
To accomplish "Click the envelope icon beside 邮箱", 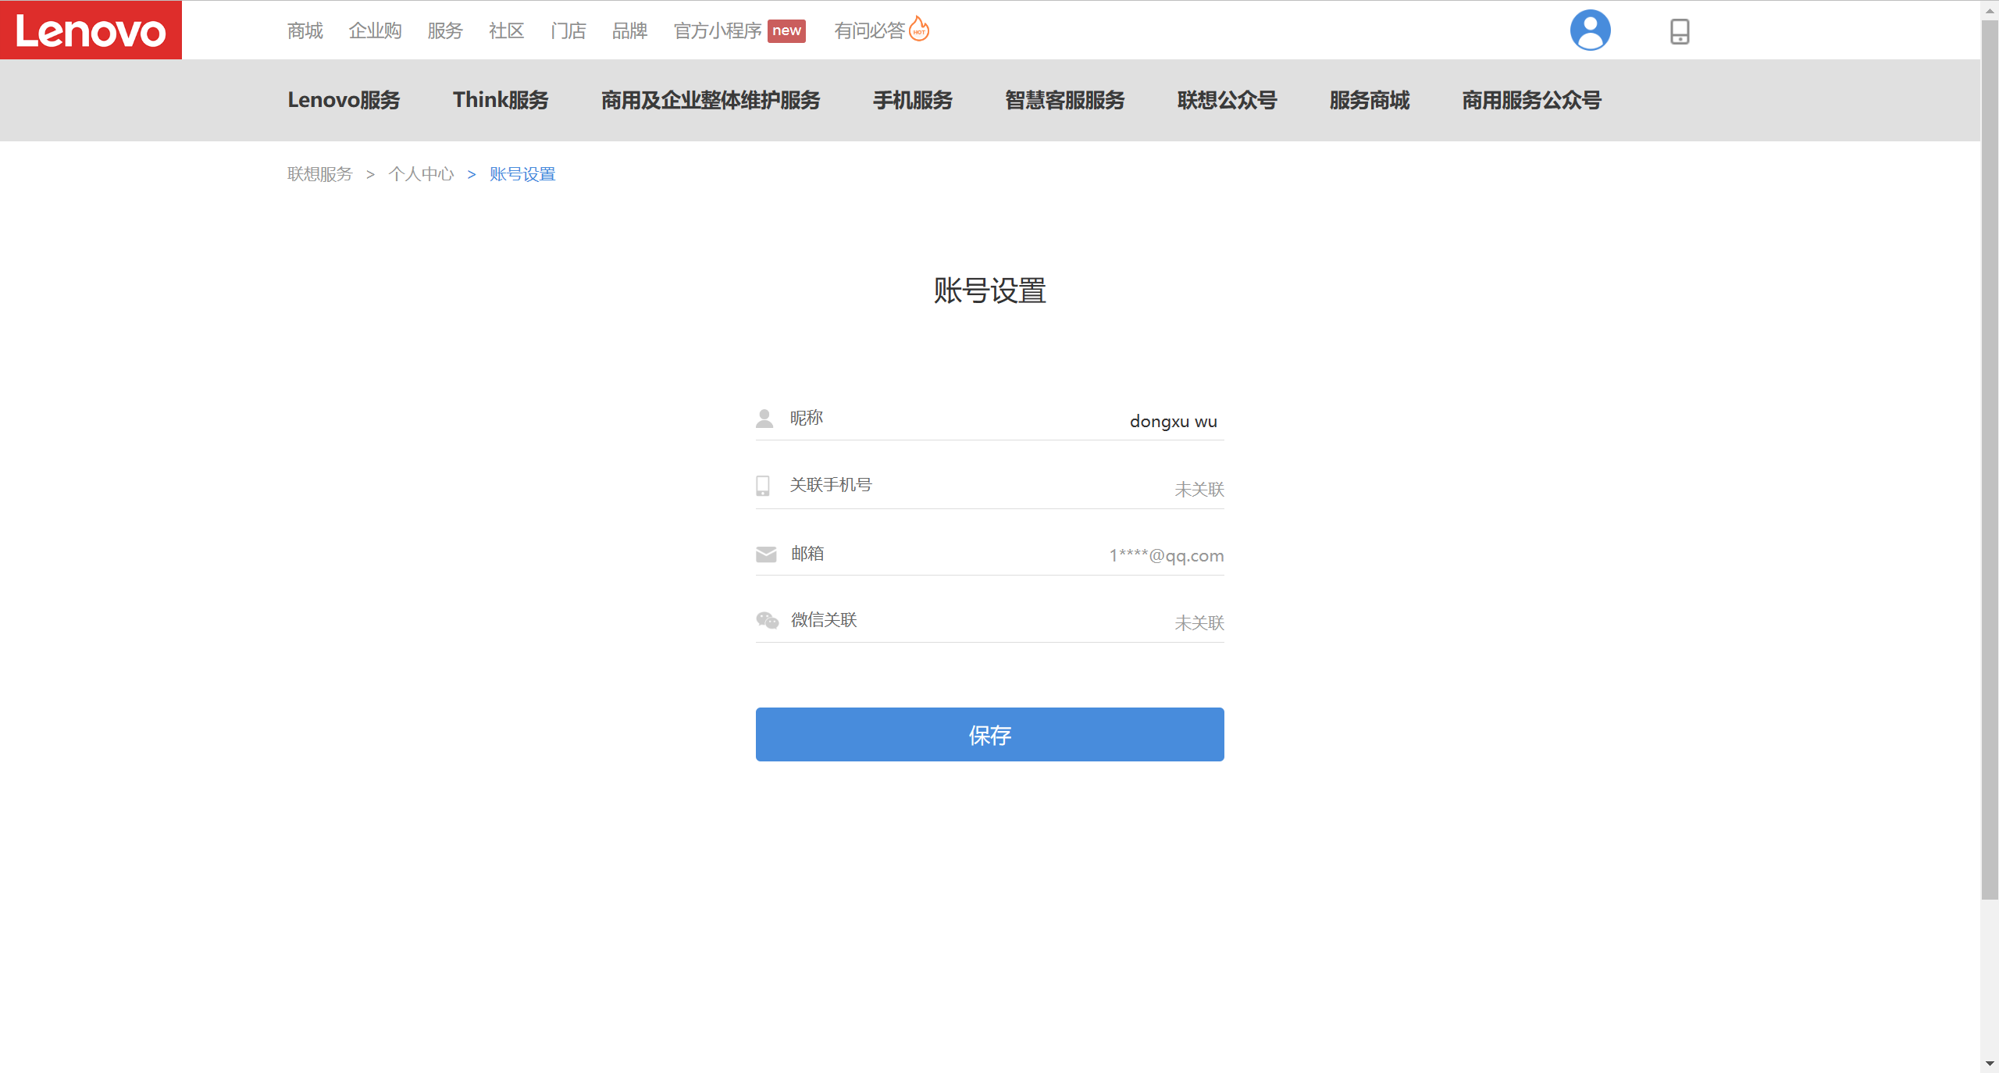I will click(x=766, y=554).
